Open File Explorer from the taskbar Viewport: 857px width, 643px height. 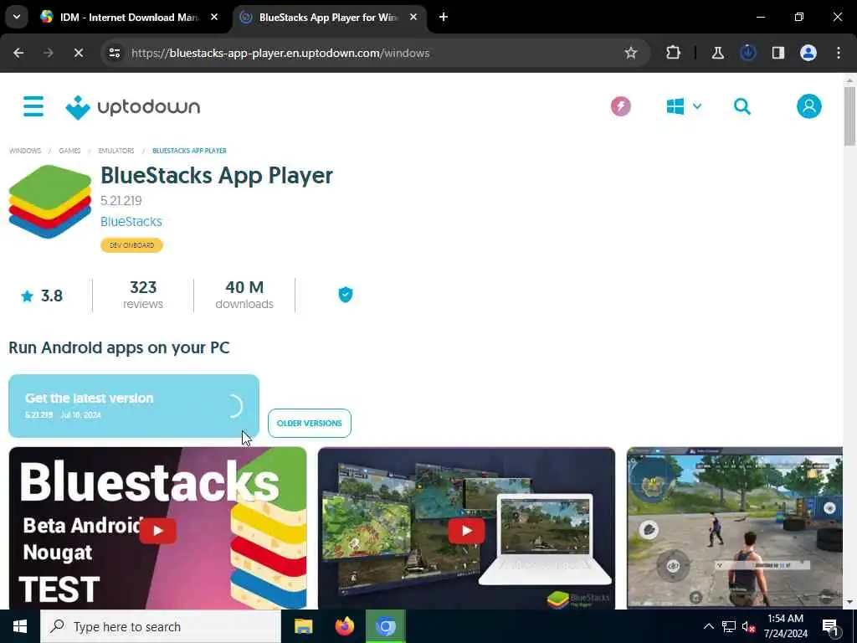point(303,626)
